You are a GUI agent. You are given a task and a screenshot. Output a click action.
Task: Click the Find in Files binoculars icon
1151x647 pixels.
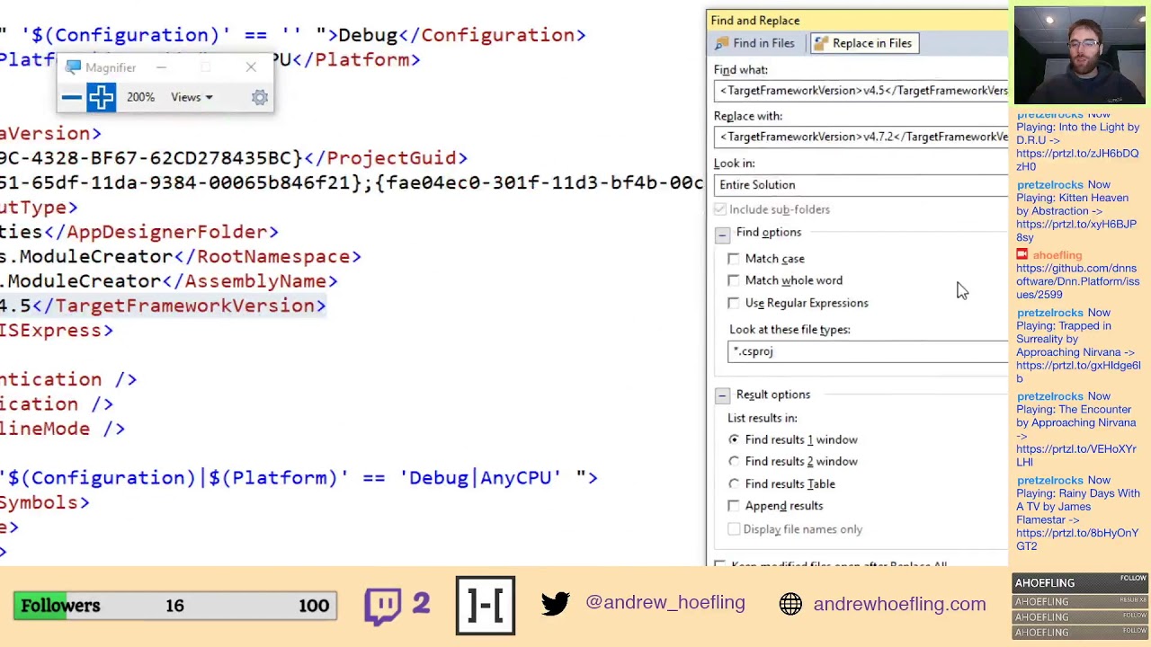click(722, 43)
